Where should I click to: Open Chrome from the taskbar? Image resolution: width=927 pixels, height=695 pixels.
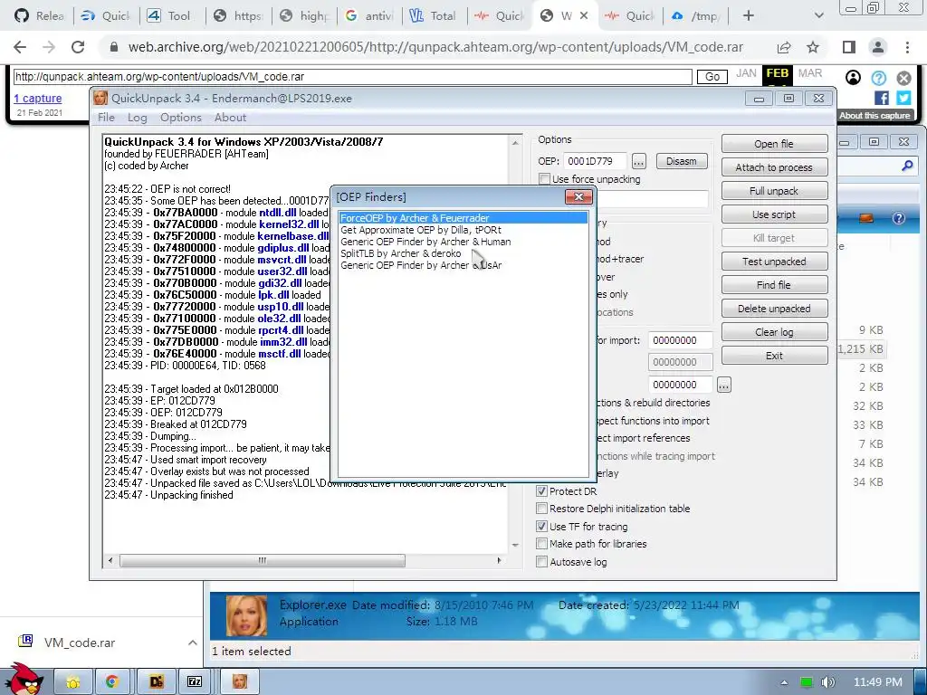coord(111,681)
